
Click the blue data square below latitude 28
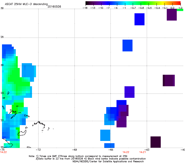click(127, 46)
